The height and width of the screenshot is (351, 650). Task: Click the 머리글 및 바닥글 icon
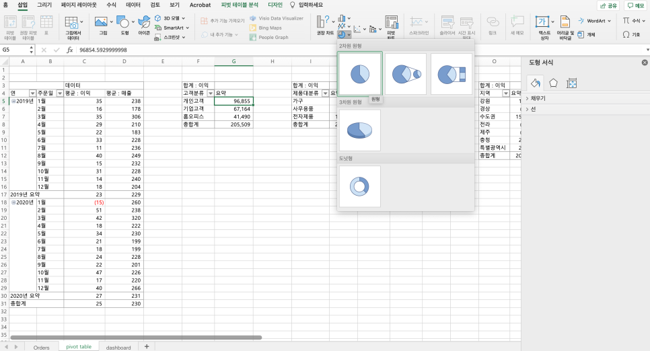pyautogui.click(x=565, y=28)
